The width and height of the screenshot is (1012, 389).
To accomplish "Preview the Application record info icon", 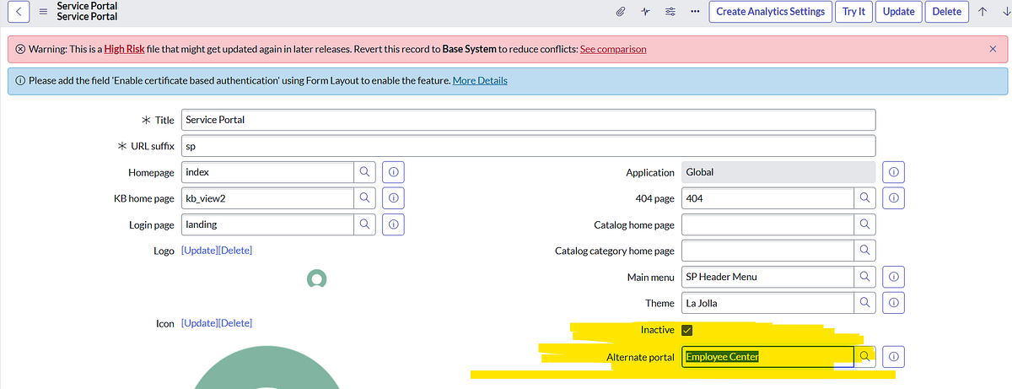I will [x=894, y=171].
